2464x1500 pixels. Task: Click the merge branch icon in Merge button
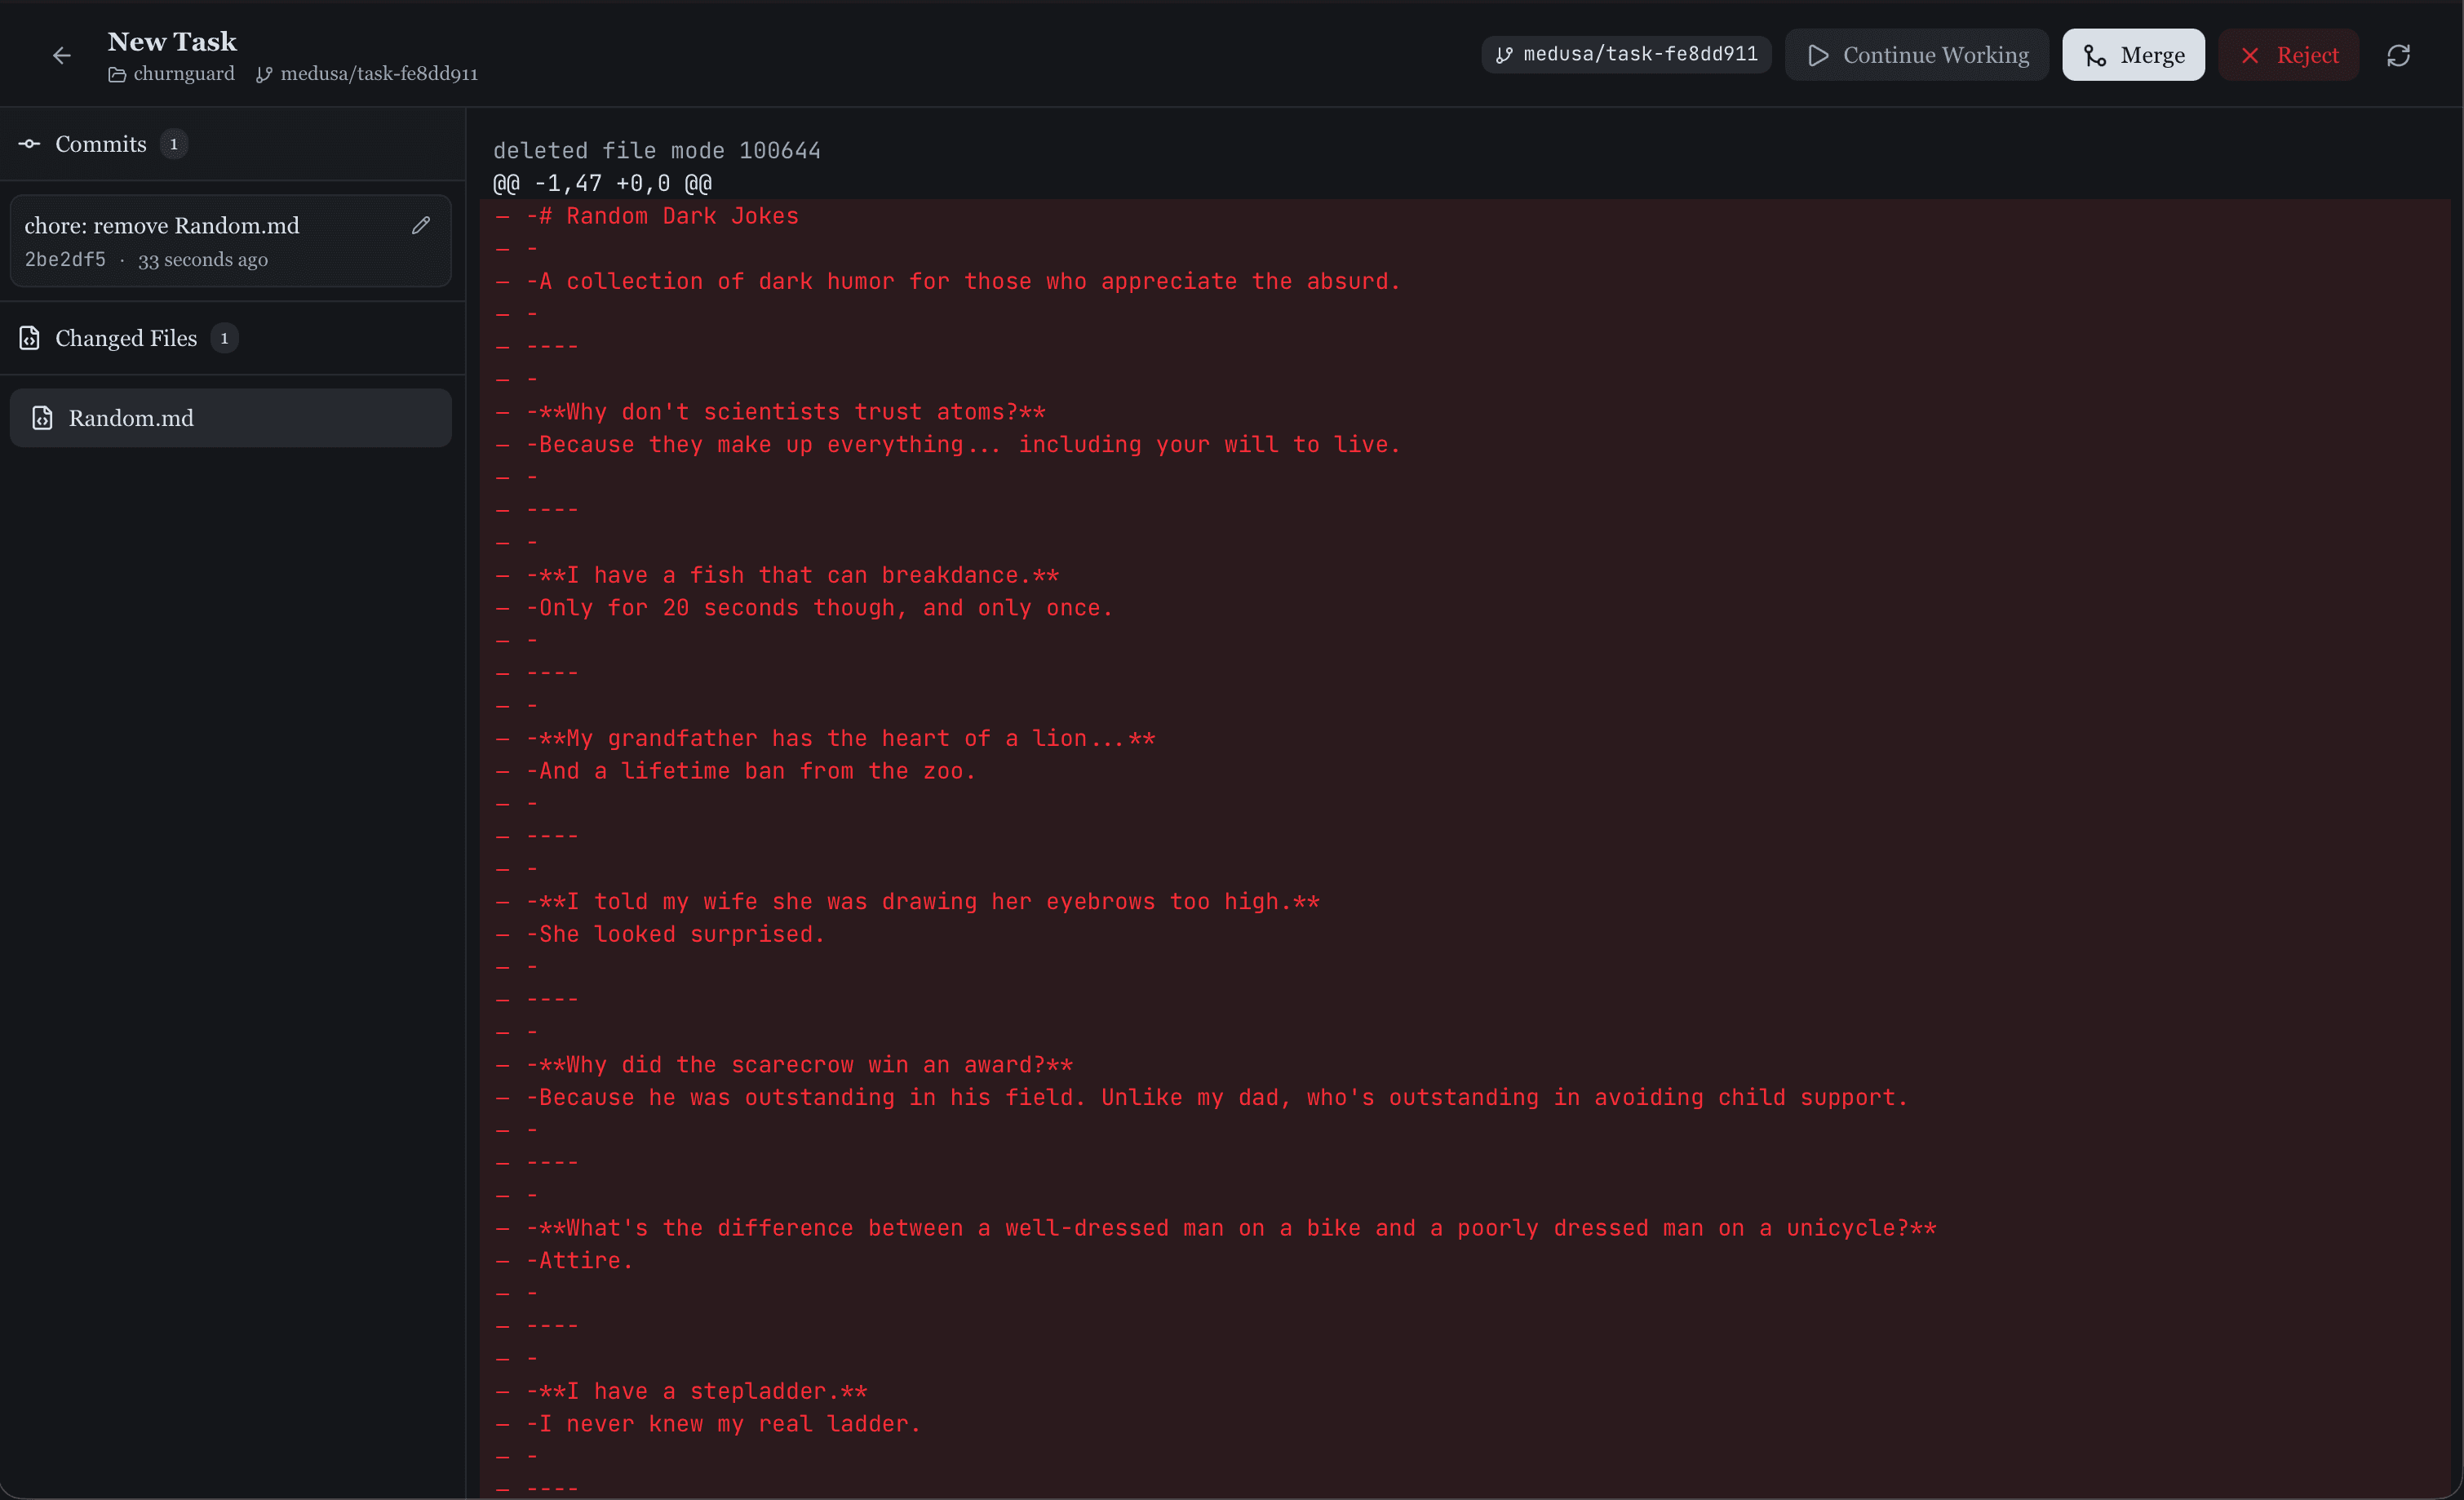[x=2096, y=55]
